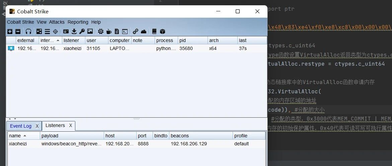Click the cloud manage web server icon
The width and height of the screenshot is (392, 166).
(x=144, y=31)
